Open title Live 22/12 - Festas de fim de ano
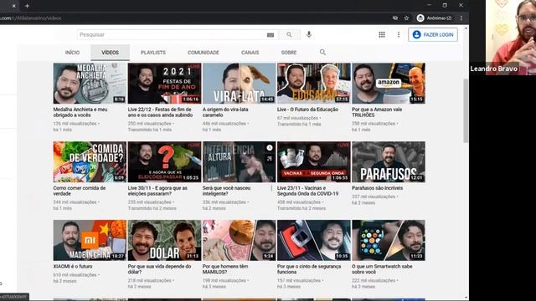Screen dimensions: 536x301 pos(160,112)
